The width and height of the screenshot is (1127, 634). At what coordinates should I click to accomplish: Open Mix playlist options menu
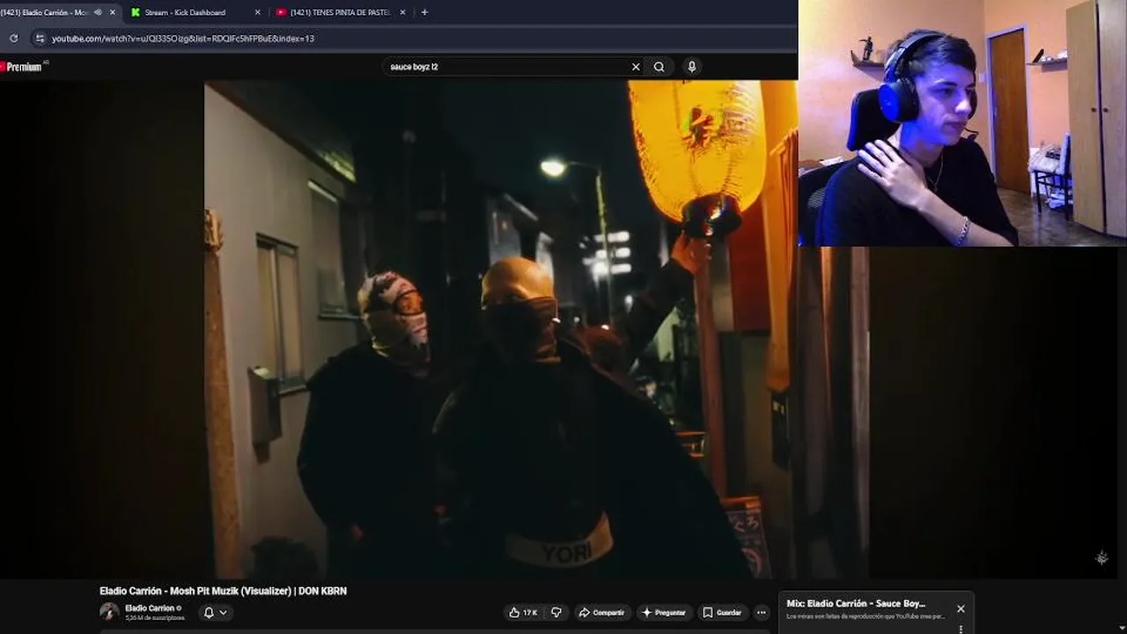pos(961,628)
